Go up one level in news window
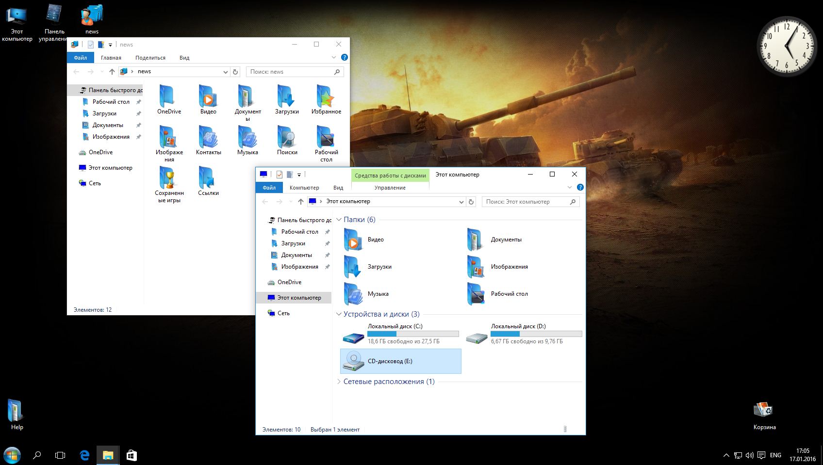Image resolution: width=823 pixels, height=465 pixels. [x=112, y=72]
